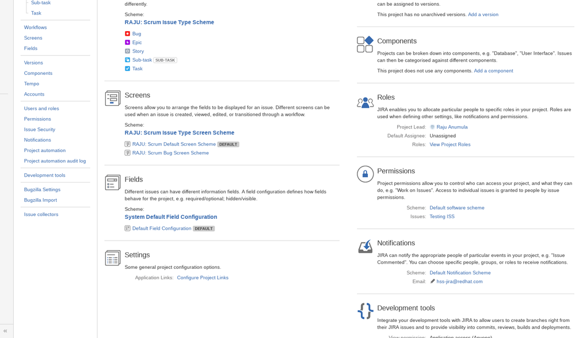Viewport: 575px width, 338px height.
Task: Click the Fields section icon
Action: pyautogui.click(x=113, y=183)
